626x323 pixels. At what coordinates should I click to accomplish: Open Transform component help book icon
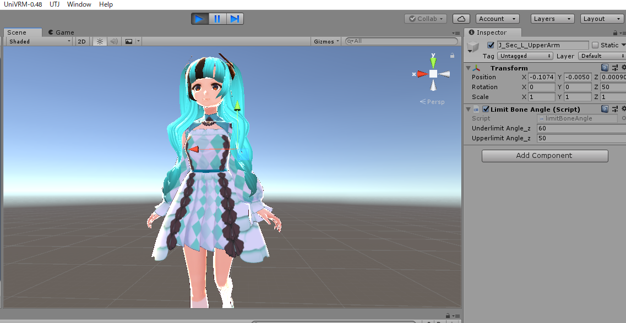(605, 68)
